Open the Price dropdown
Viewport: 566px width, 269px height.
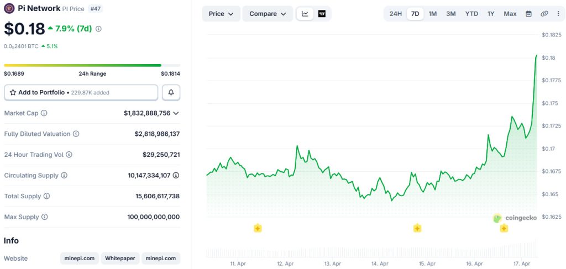pyautogui.click(x=221, y=14)
